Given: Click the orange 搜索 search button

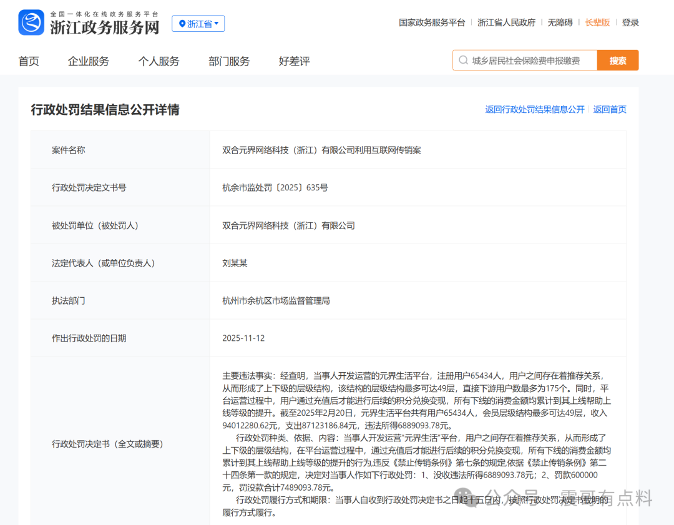Looking at the screenshot, I should 617,60.
